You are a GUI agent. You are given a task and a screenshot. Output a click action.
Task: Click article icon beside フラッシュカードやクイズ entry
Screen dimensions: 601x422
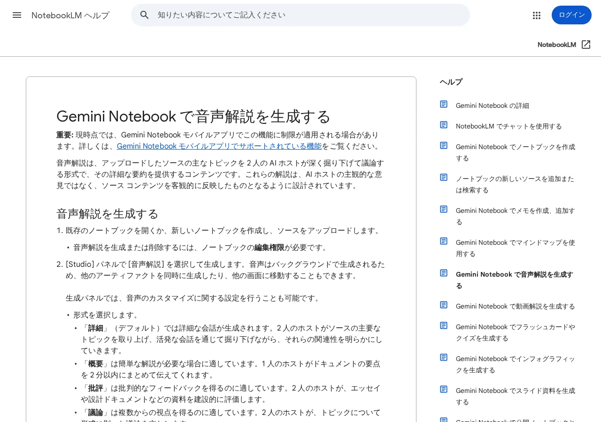point(444,325)
